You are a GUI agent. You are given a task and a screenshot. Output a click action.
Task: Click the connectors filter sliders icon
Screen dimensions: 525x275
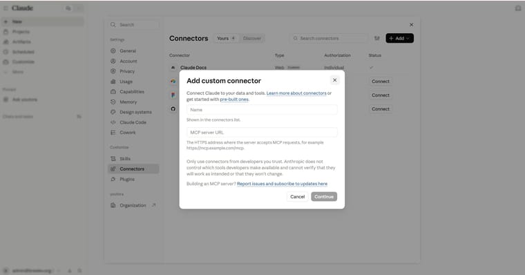click(x=377, y=38)
